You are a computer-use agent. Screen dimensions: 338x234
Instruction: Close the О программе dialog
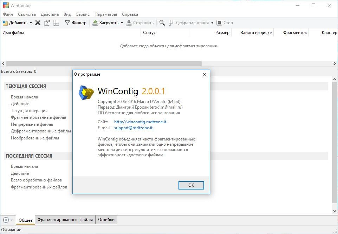[204, 74]
